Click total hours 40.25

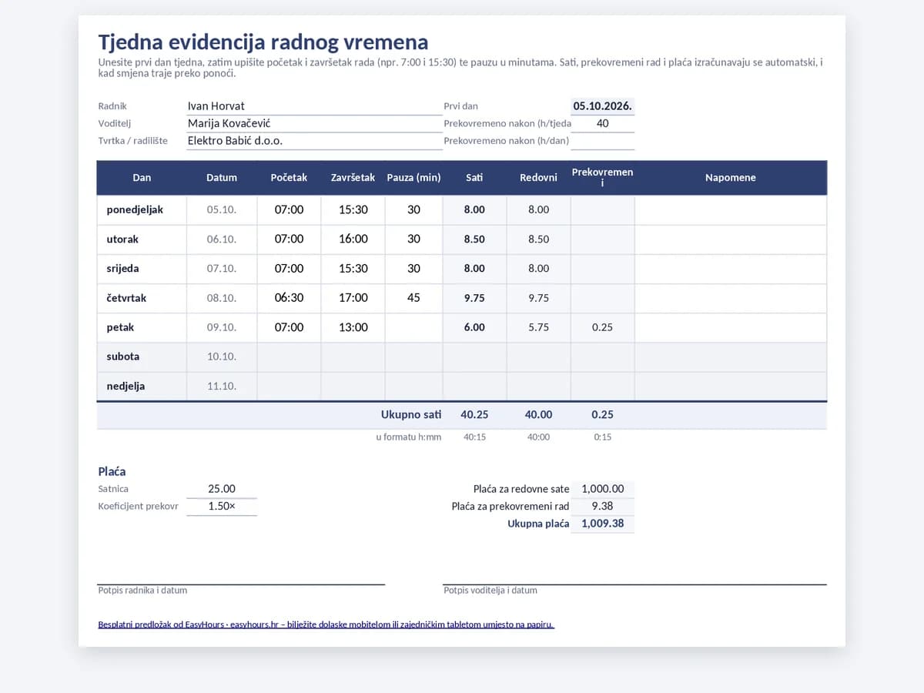(x=474, y=415)
